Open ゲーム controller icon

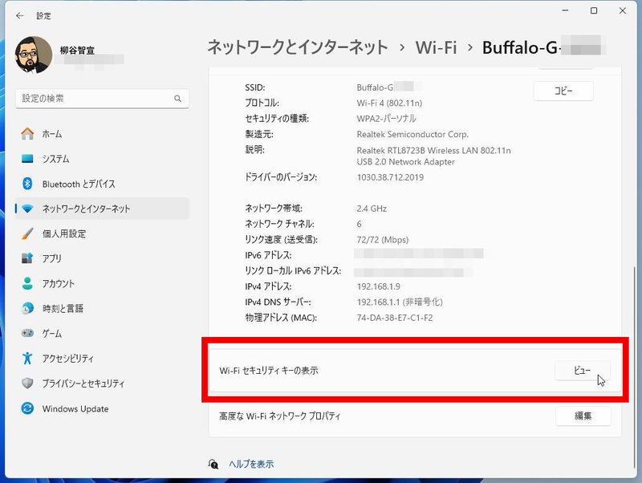27,333
